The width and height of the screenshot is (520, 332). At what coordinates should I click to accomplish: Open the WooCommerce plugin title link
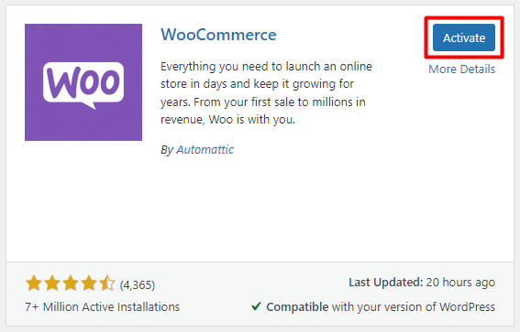218,35
